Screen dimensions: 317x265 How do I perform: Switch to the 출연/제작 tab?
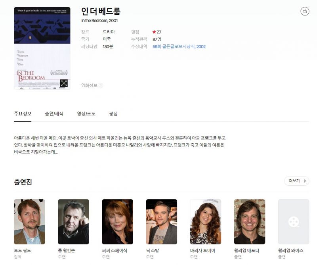click(54, 114)
